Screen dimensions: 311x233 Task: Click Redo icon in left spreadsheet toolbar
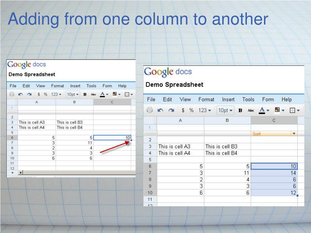coord(29,94)
